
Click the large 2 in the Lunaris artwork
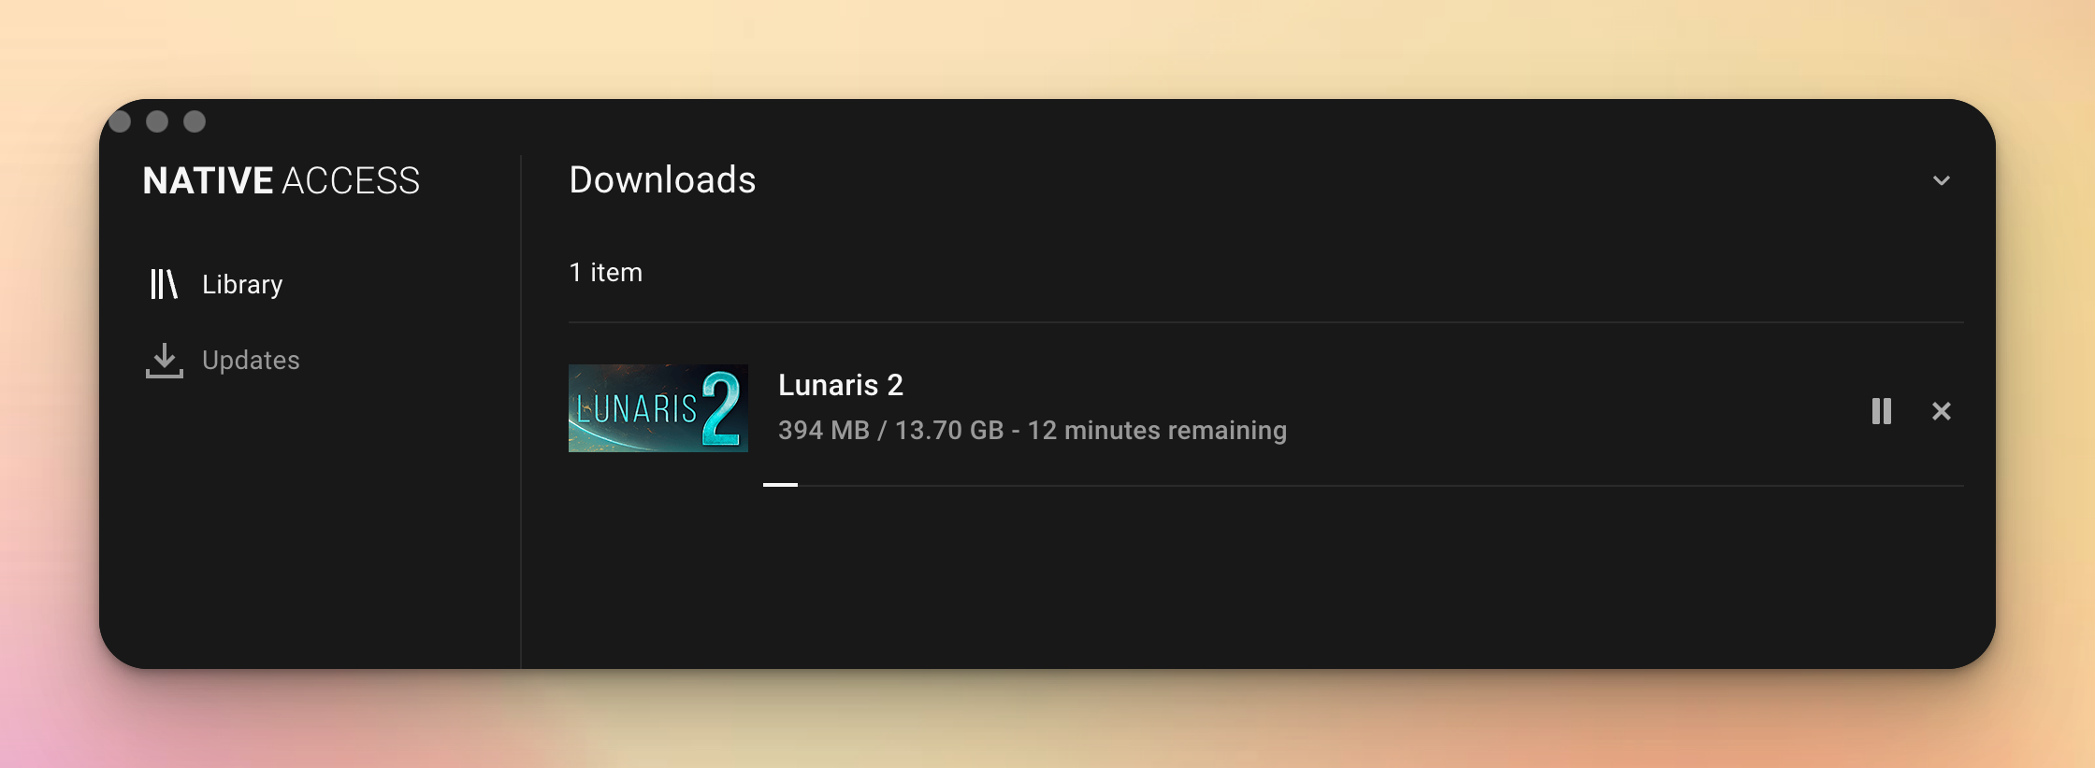[x=721, y=408]
